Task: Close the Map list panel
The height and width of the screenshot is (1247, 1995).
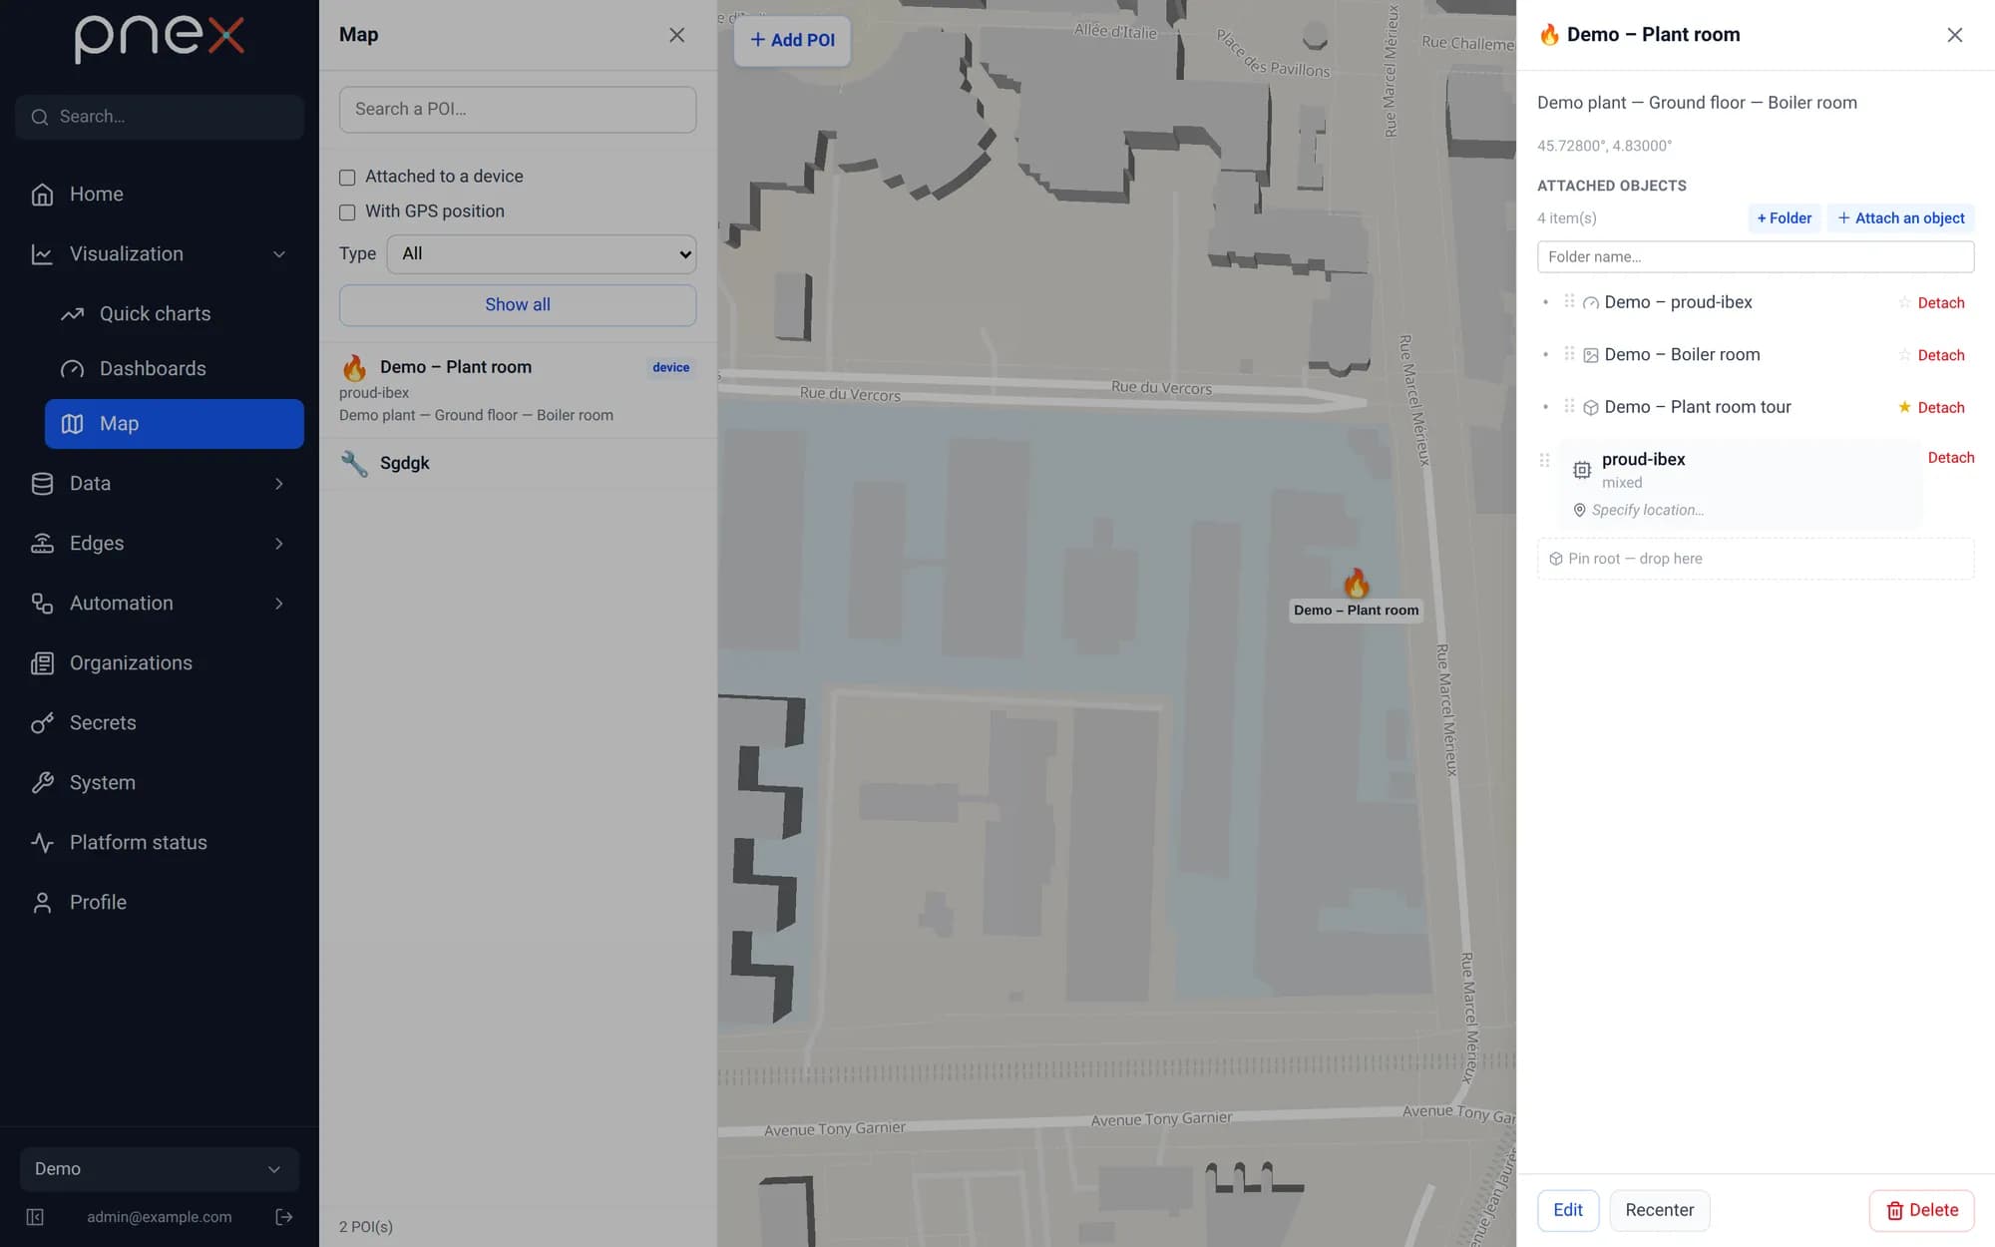Action: [676, 35]
